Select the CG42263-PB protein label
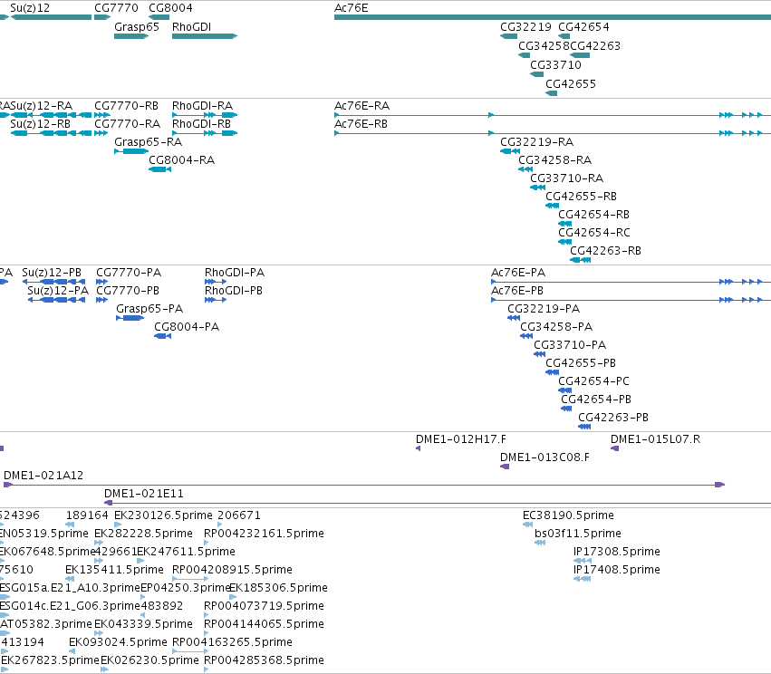Viewport: 771px width, 674px height. click(x=613, y=418)
